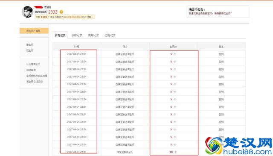Screen dimensions: 273x156
Task: Click the 行为 column header
Action: tap(125, 47)
